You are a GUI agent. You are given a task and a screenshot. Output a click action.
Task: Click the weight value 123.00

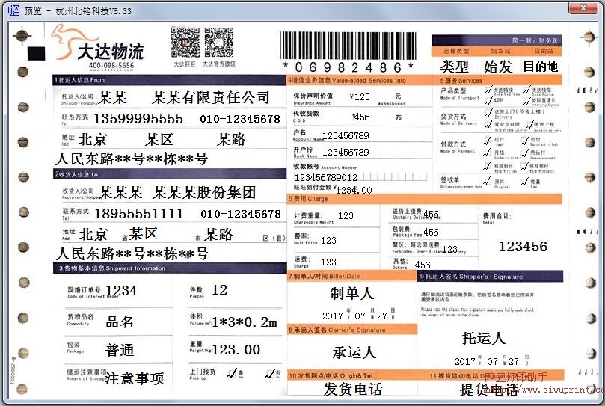[x=236, y=350]
